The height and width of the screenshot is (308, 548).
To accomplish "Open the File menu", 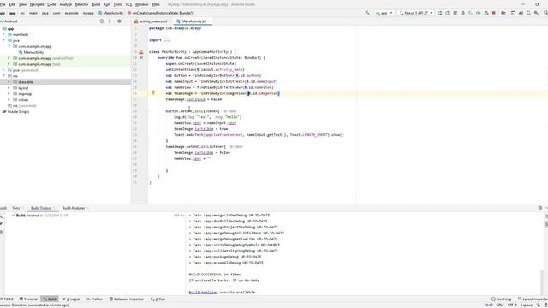I will click(3, 4).
